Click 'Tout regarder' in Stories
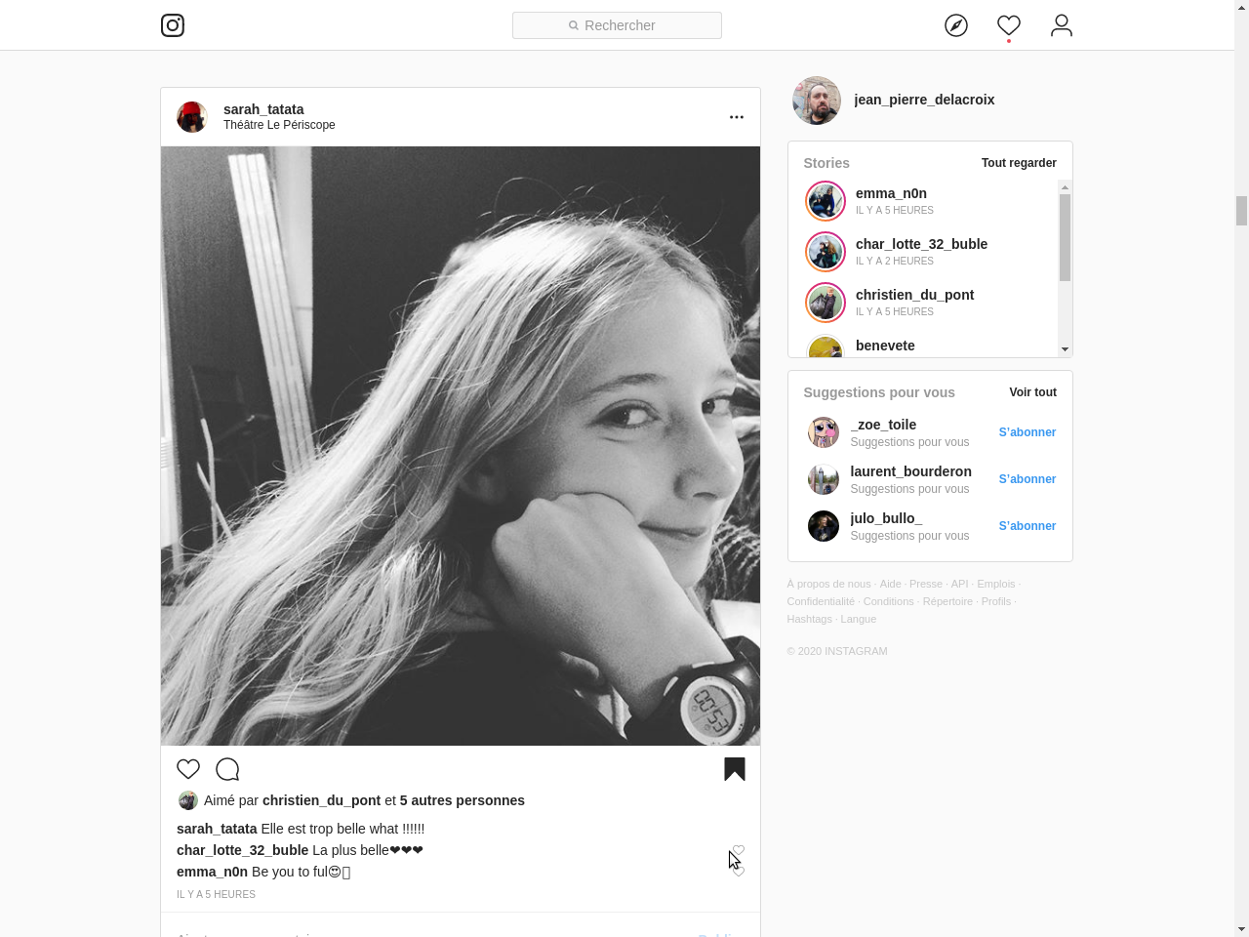 coord(1019,163)
